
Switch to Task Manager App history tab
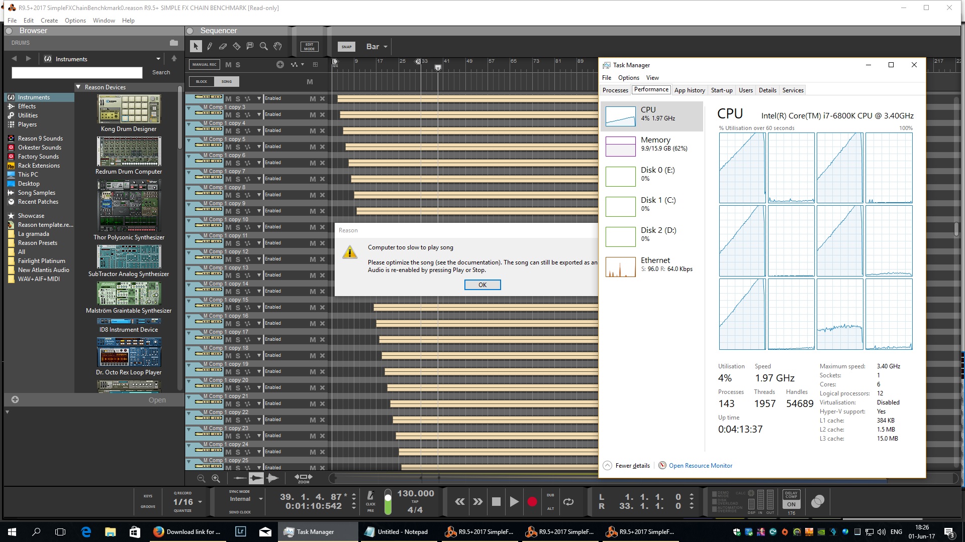point(690,90)
